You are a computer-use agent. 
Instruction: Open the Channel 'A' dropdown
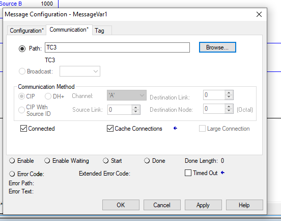[x=127, y=95]
